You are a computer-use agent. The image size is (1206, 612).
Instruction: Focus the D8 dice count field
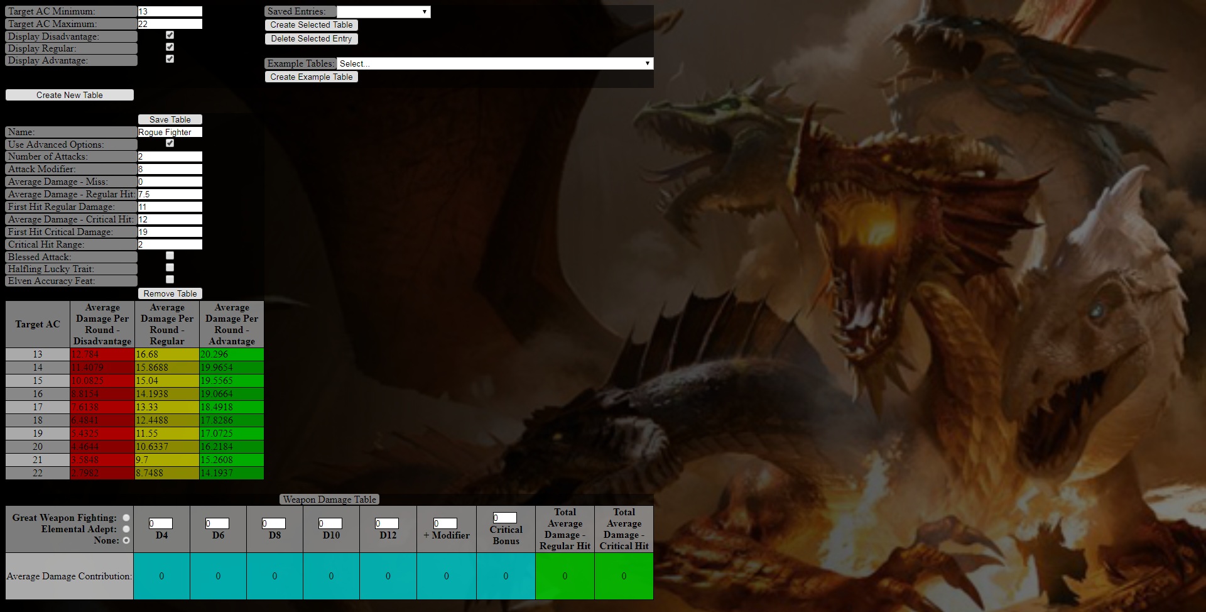point(274,523)
